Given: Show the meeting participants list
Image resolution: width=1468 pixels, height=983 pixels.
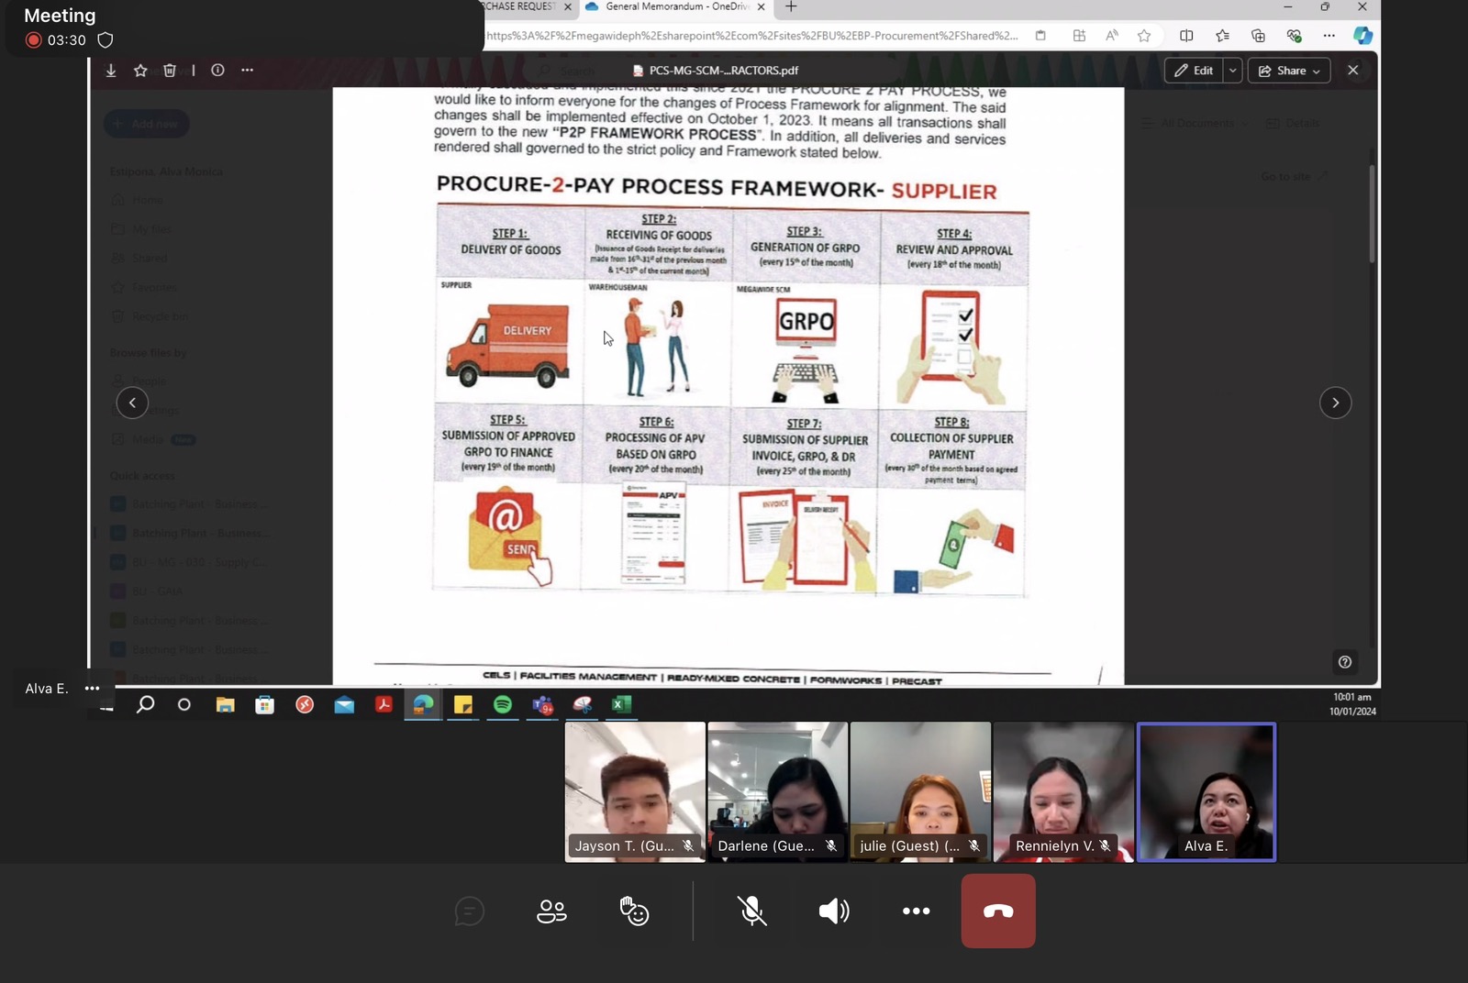Looking at the screenshot, I should pos(551,911).
